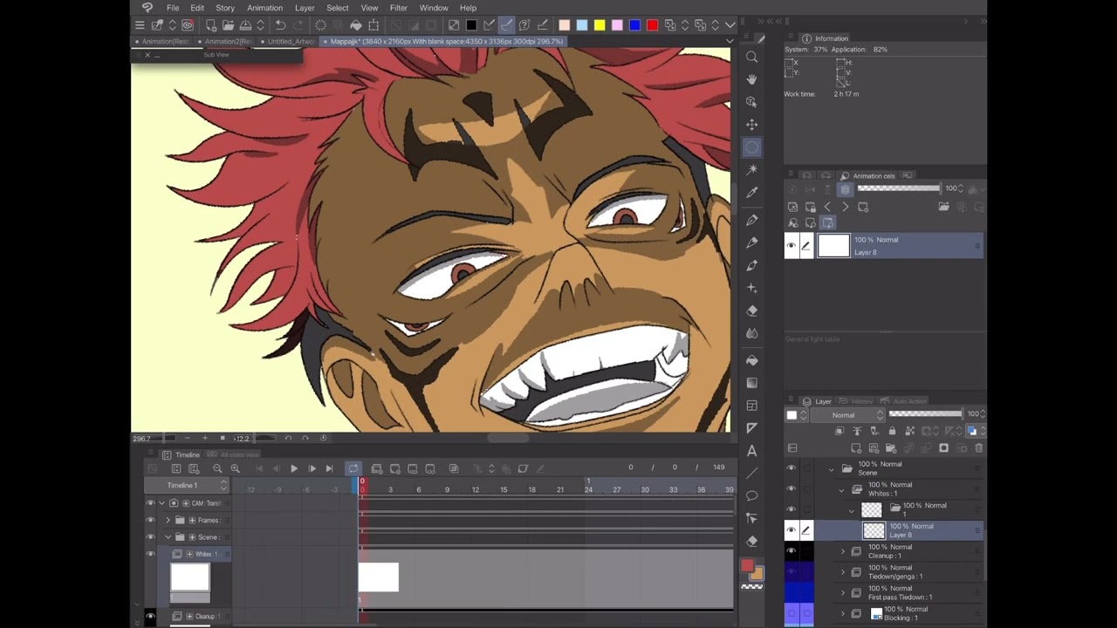Pick the blue swatch in command bar
The image size is (1117, 628).
(x=634, y=25)
